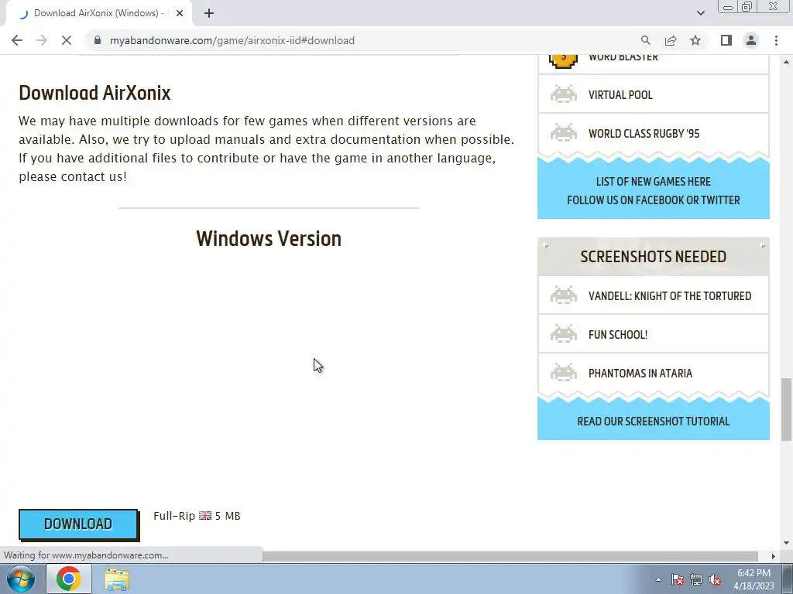Click List of New Games Here link

pos(653,181)
